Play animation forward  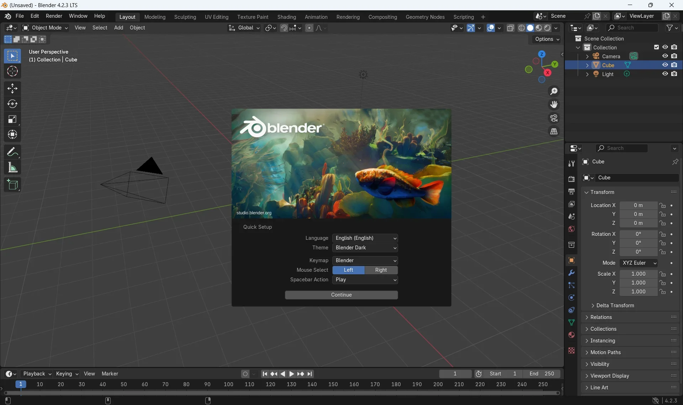pyautogui.click(x=291, y=374)
